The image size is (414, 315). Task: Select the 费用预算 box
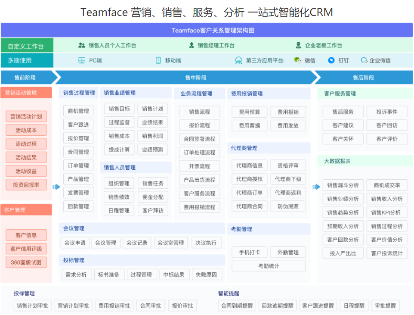[x=250, y=112]
